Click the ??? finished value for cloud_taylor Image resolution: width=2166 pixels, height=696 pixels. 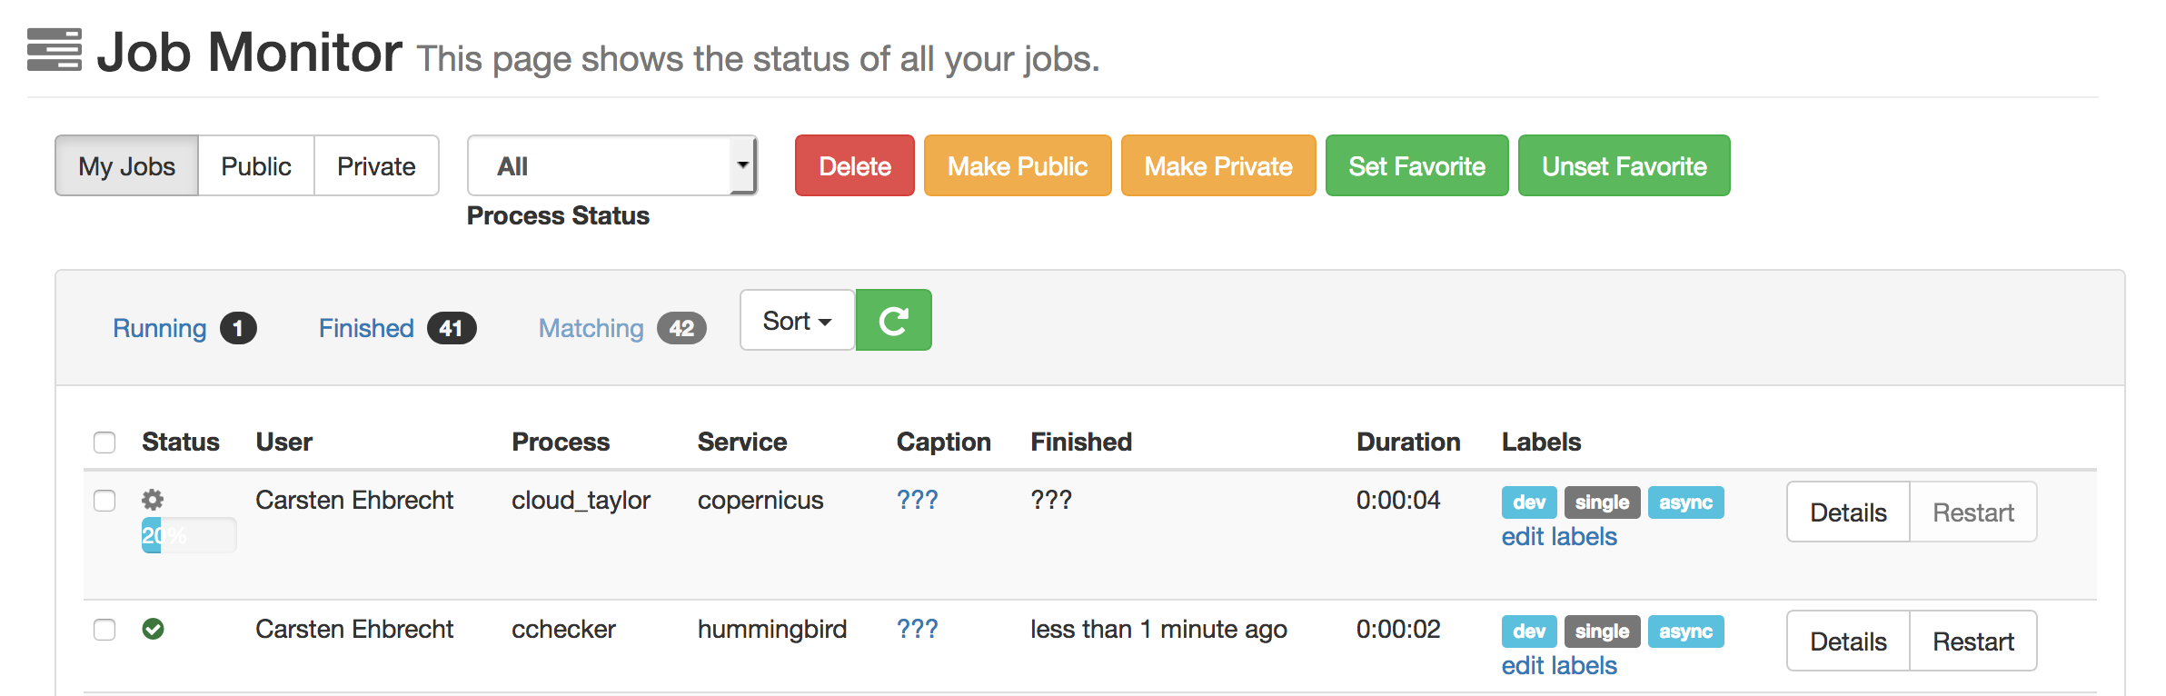click(1051, 500)
